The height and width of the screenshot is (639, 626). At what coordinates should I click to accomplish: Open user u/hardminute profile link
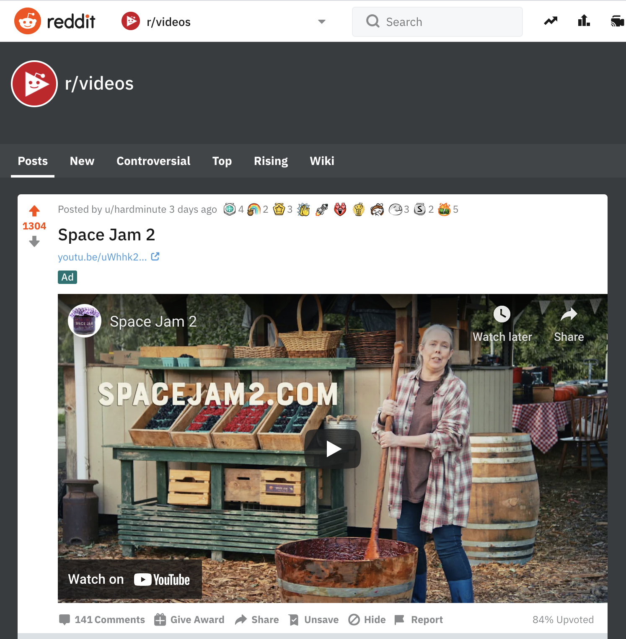135,209
